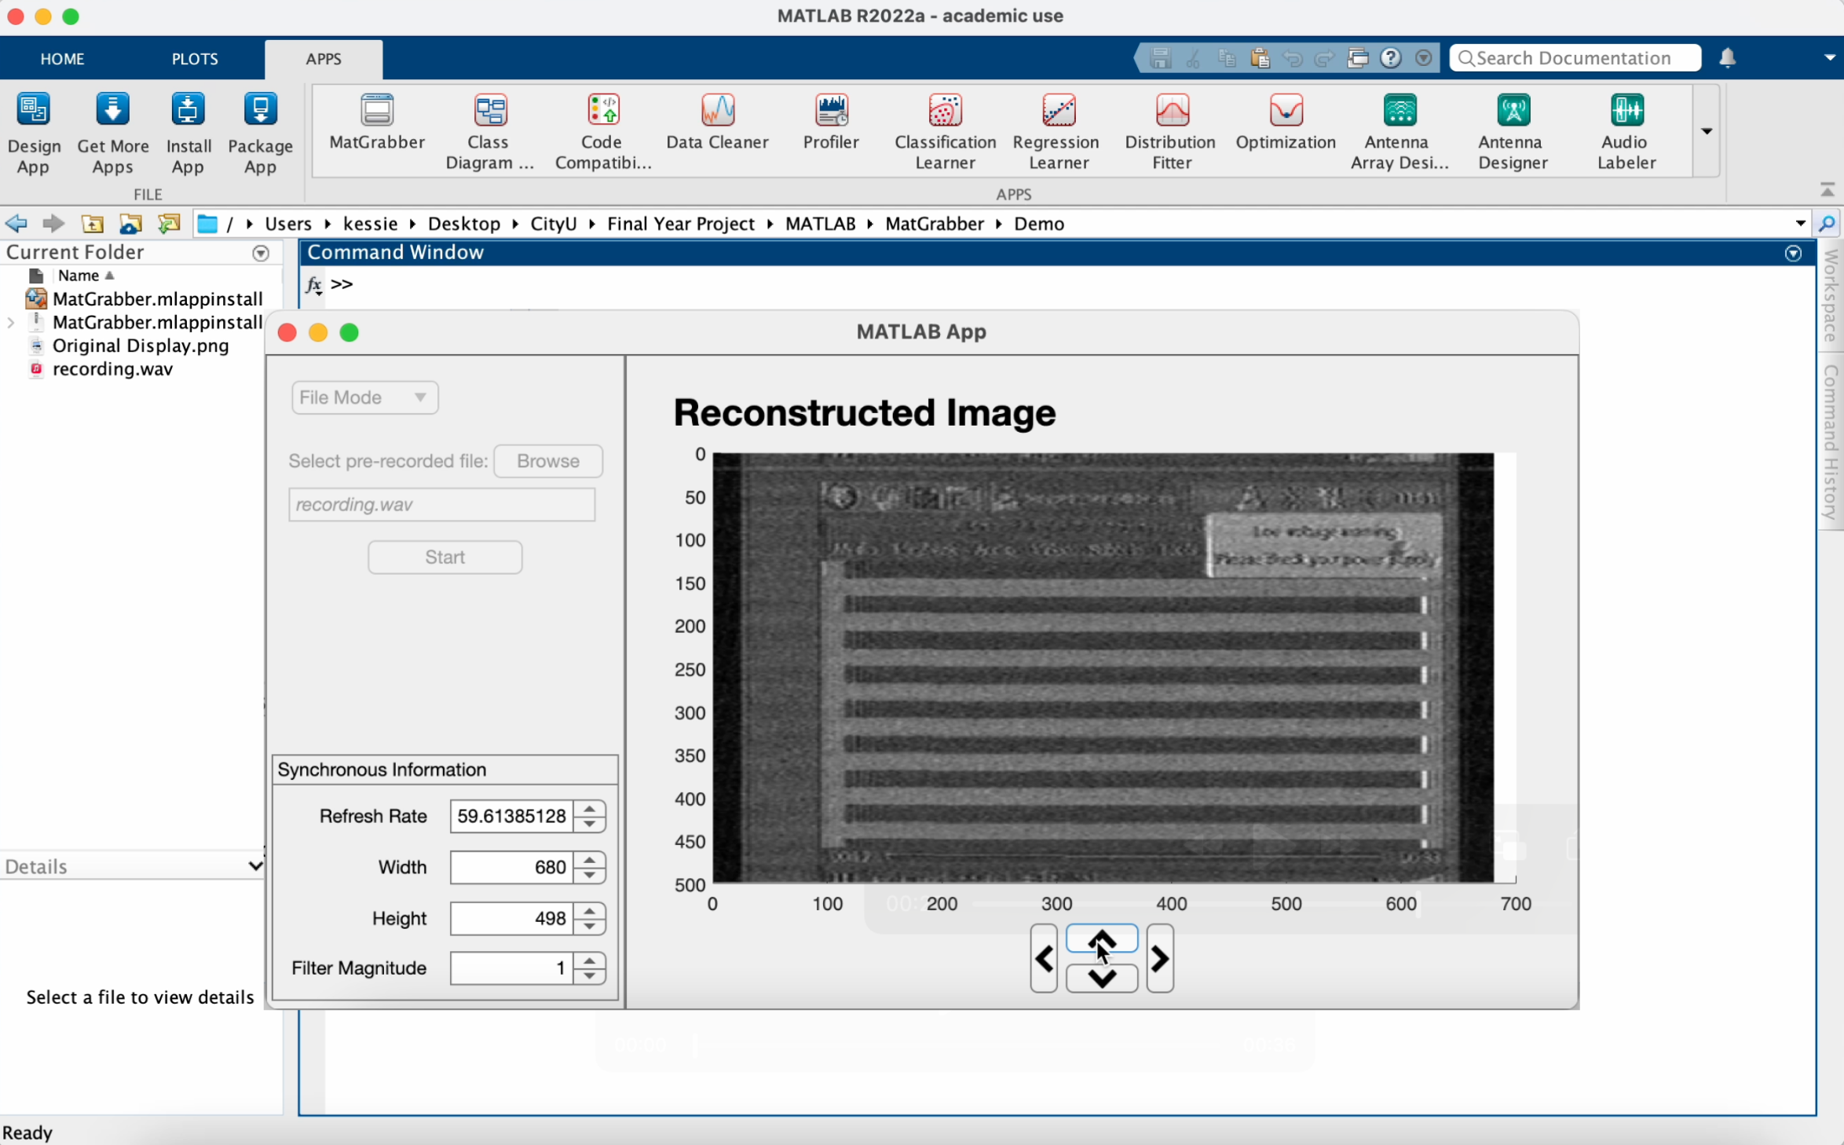Click the Save icon in quick toolbar
The height and width of the screenshot is (1145, 1844).
[1160, 58]
